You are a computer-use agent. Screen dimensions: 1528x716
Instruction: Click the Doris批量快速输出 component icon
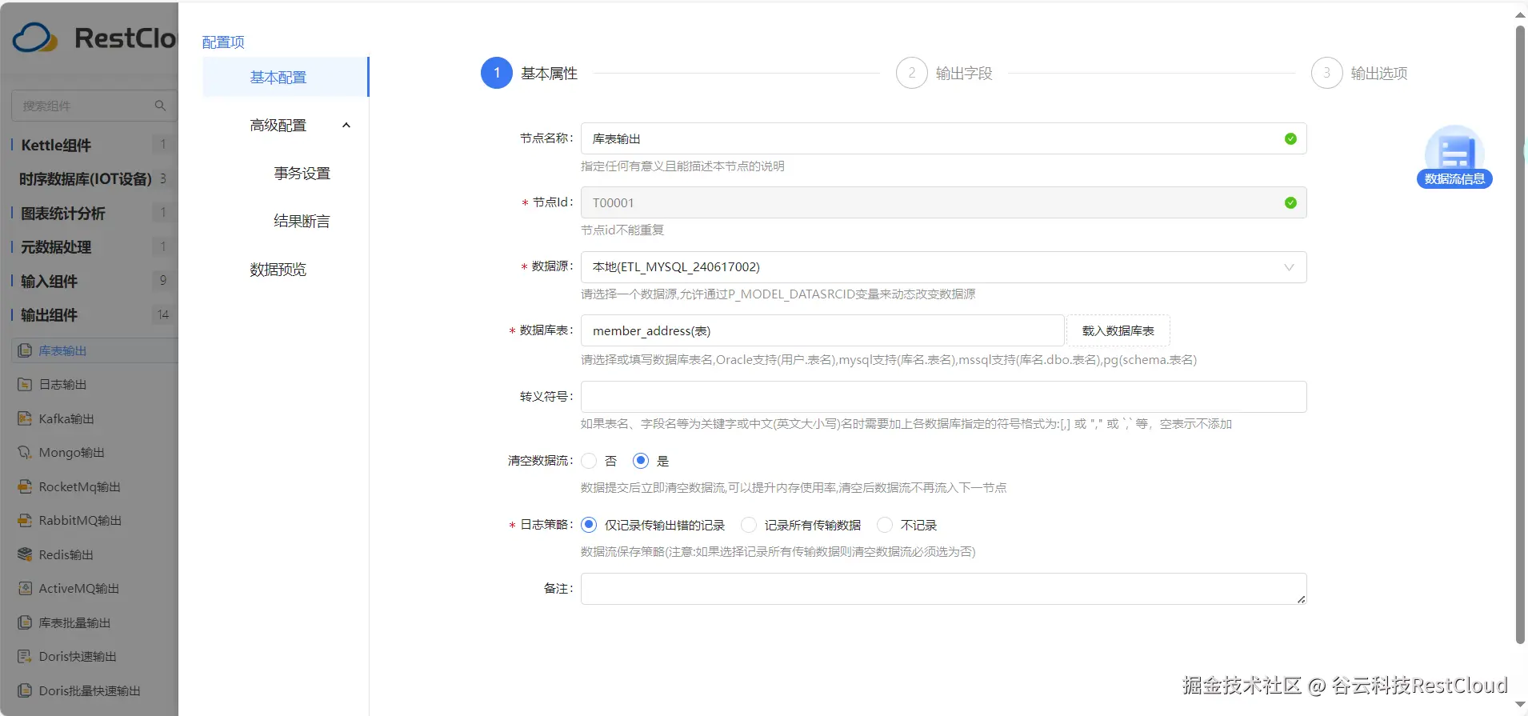tap(25, 690)
